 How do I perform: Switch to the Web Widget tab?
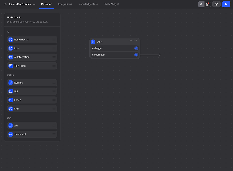[111, 4]
